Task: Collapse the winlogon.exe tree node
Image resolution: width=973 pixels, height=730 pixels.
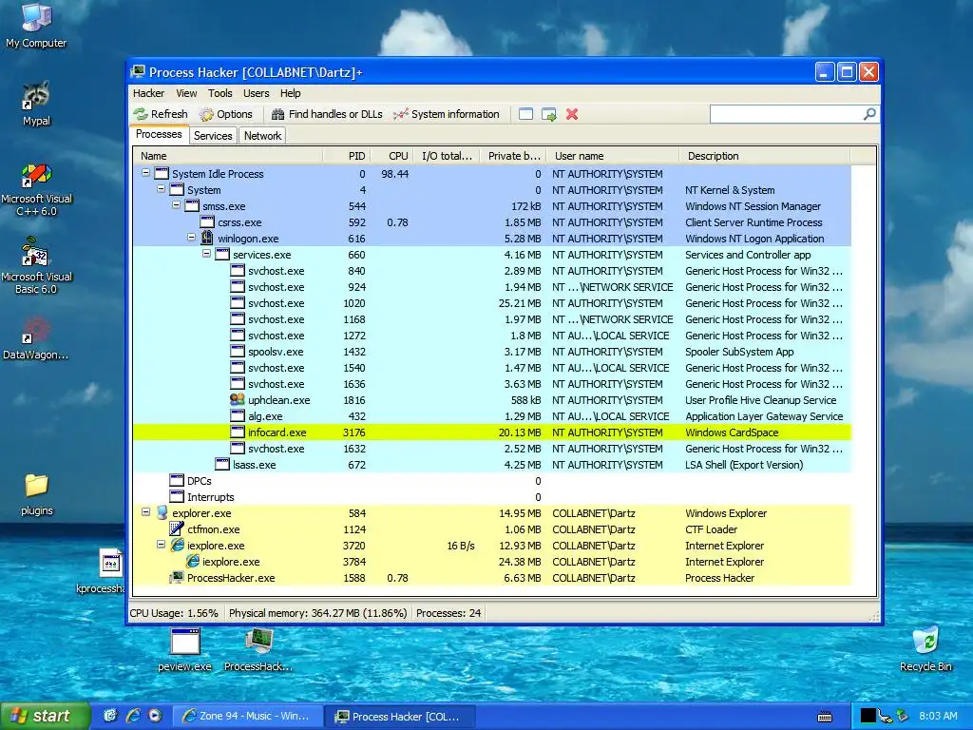Action: coord(192,238)
